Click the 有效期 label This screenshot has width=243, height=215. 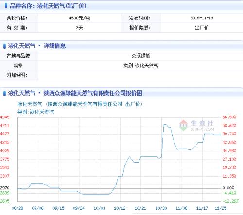click(17, 28)
